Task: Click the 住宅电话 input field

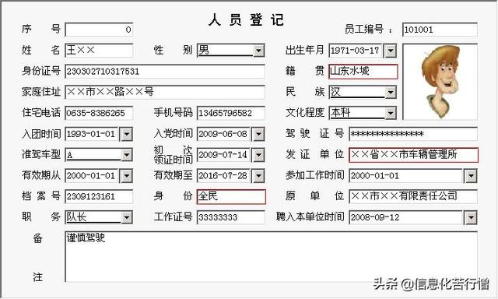Action: [x=99, y=113]
